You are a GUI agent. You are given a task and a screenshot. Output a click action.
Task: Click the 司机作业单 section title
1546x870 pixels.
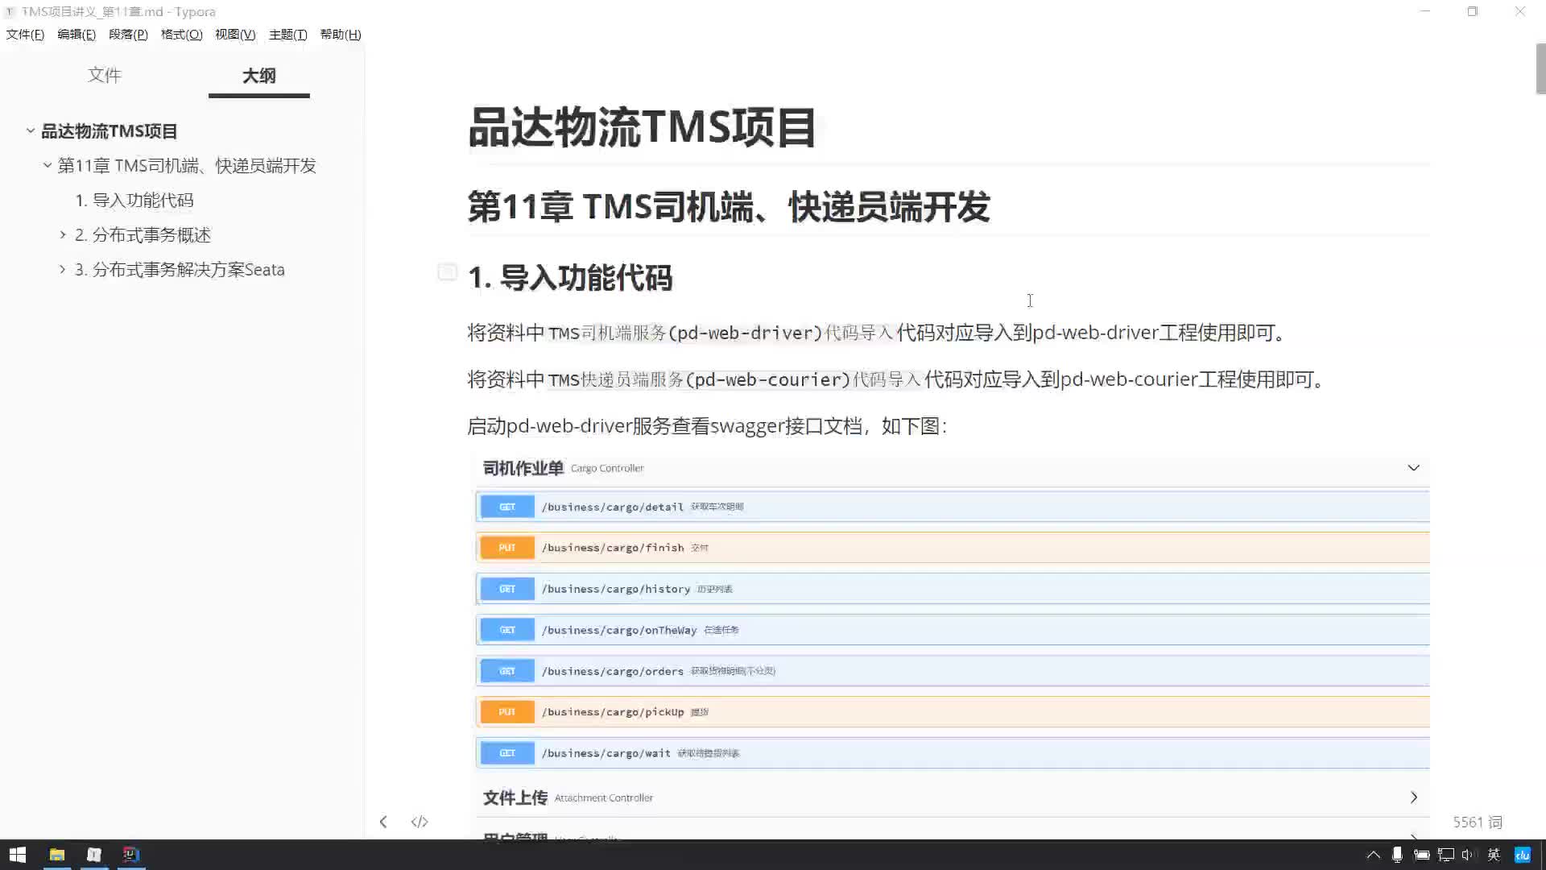click(523, 468)
